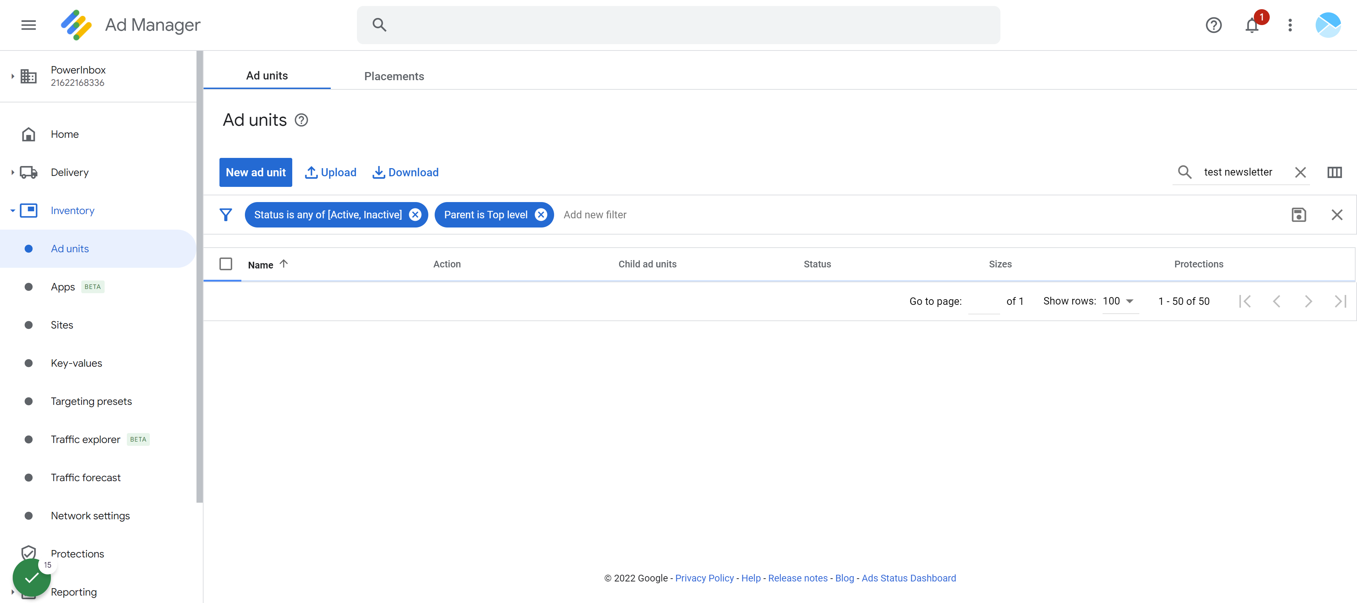Open Key-values in the sidebar

pos(76,363)
